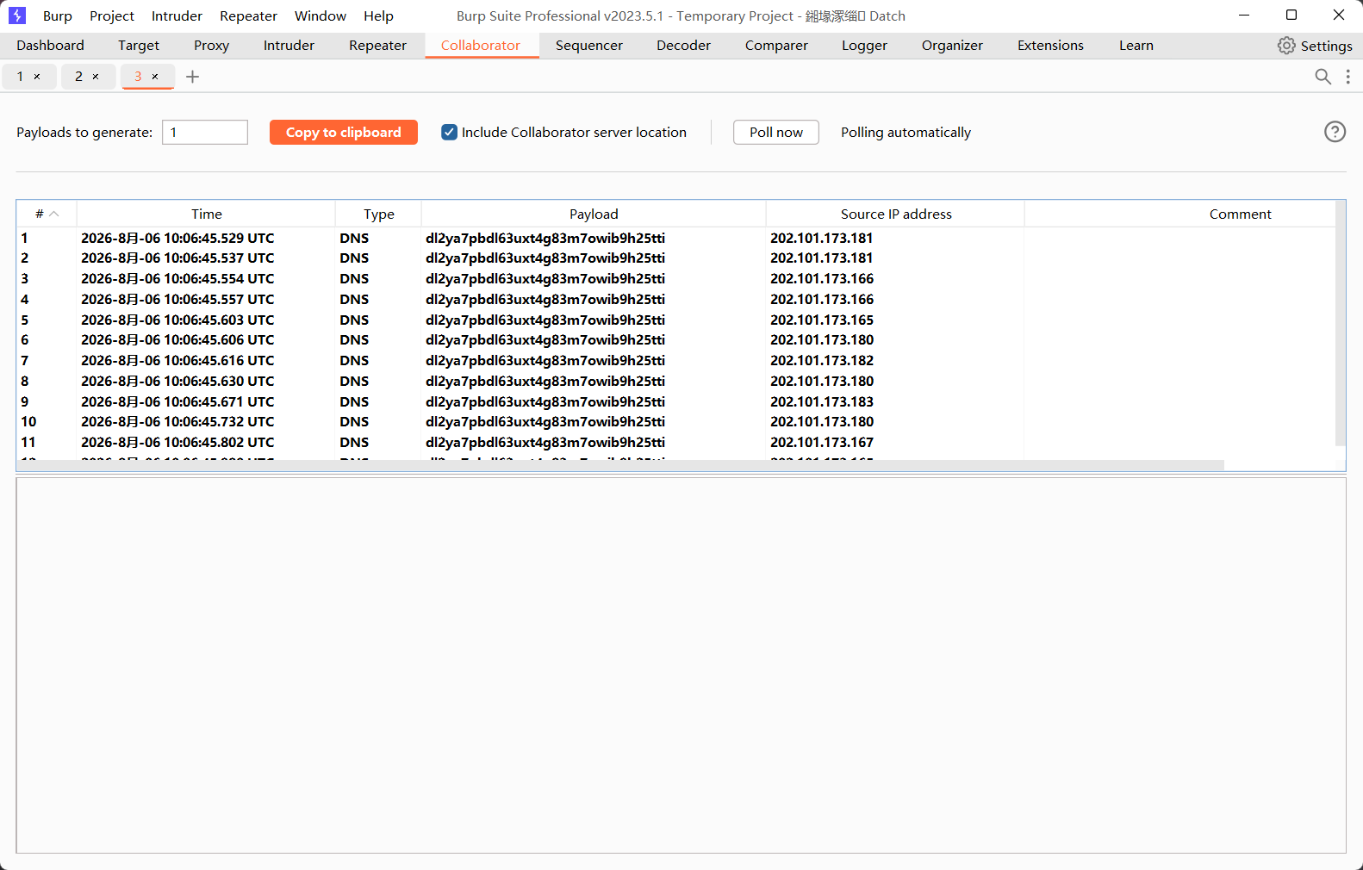Sort by the Type column header
Viewport: 1363px width, 870px height.
pos(378,214)
